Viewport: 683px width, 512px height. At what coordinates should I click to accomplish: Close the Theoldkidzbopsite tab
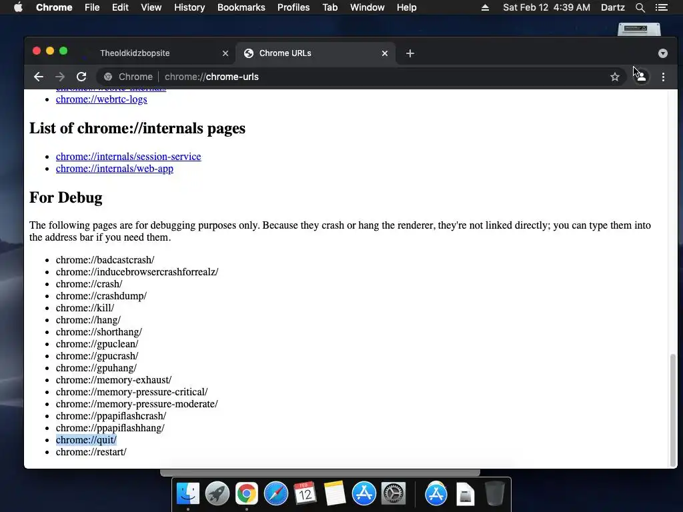(x=225, y=53)
